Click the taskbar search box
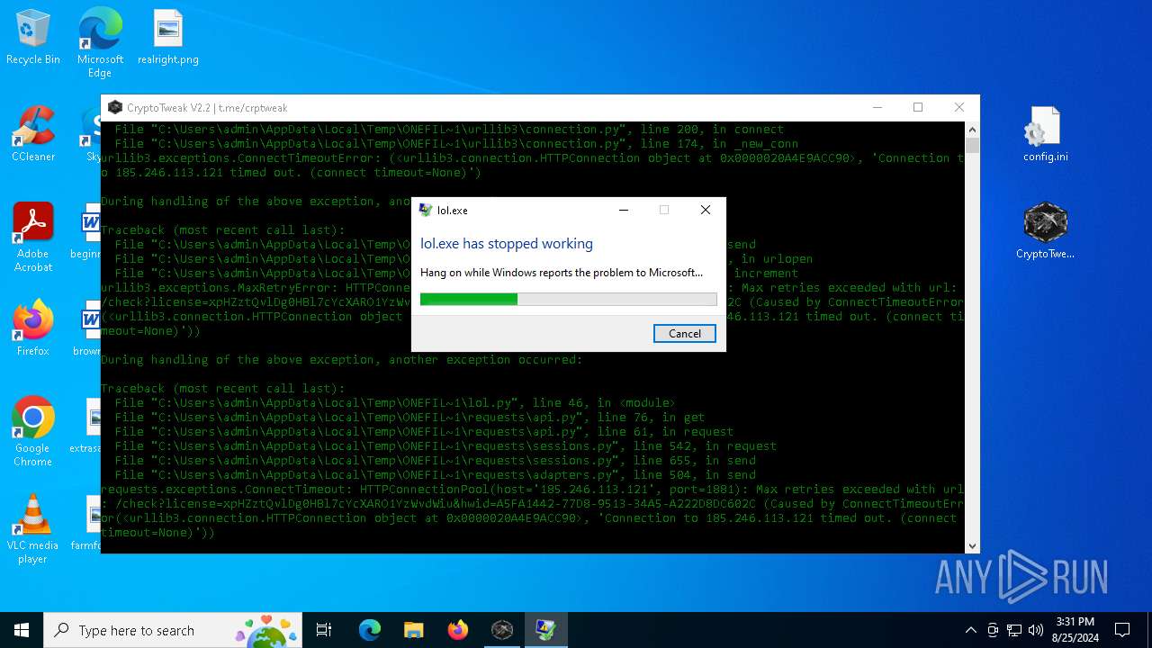Viewport: 1152px width, 648px height. point(175,630)
